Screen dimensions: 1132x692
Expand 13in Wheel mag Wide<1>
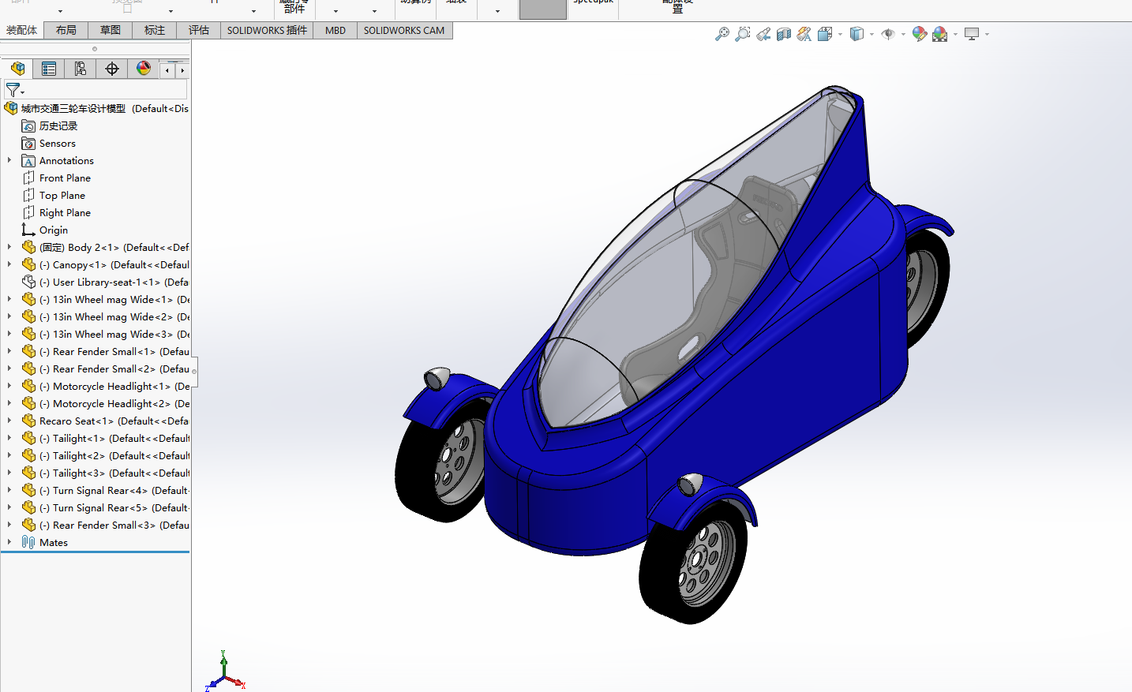(x=9, y=299)
